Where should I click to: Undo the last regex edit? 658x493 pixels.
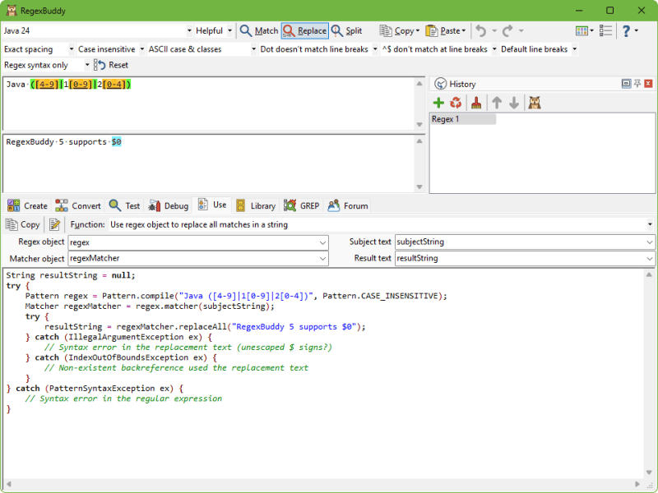(481, 30)
